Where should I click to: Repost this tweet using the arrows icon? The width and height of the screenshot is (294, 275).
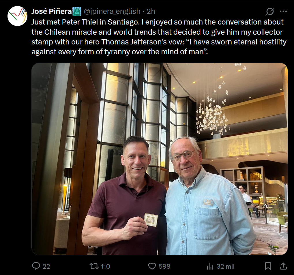(x=94, y=266)
